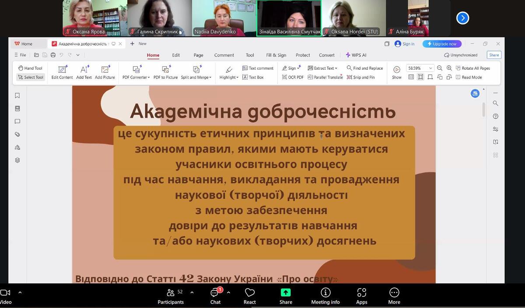The height and width of the screenshot is (308, 525).
Task: Click the Edit Content tool
Action: 62,72
